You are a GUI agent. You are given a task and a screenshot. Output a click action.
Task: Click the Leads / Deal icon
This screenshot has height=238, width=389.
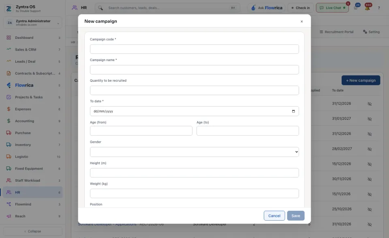click(x=9, y=61)
